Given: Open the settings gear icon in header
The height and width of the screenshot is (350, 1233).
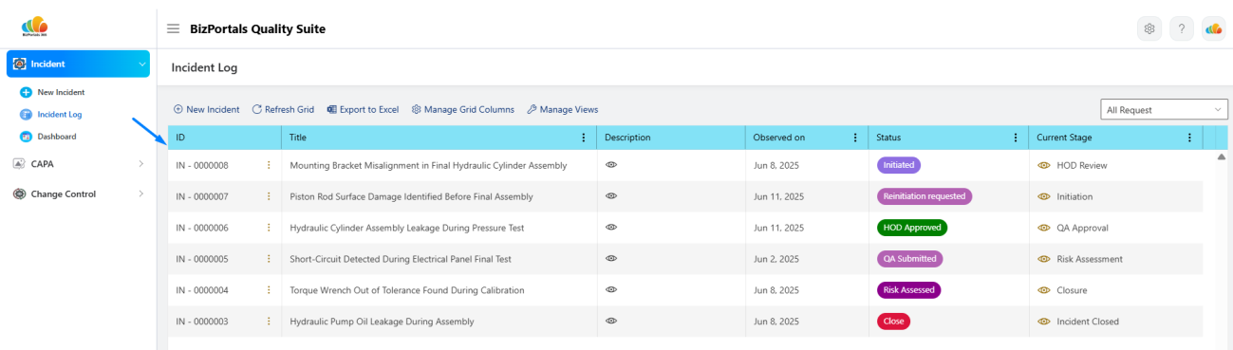Looking at the screenshot, I should (1149, 28).
